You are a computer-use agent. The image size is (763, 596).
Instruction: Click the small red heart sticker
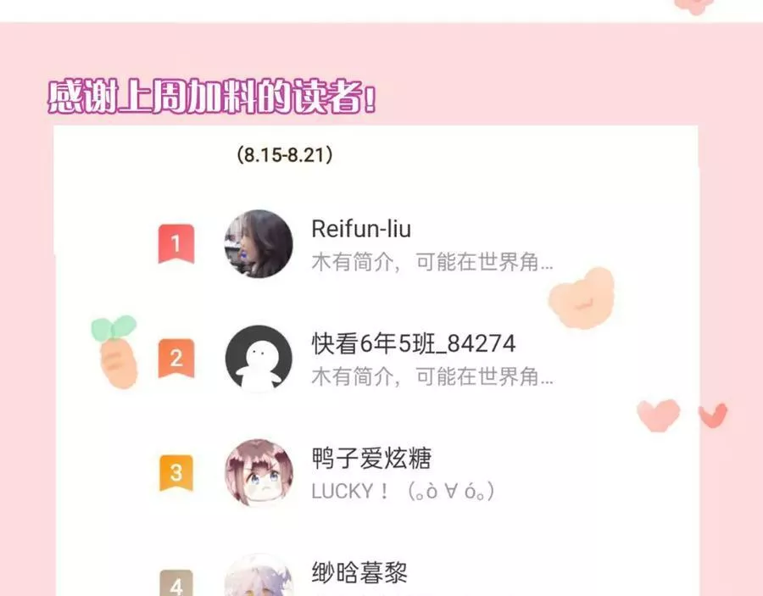tap(713, 415)
